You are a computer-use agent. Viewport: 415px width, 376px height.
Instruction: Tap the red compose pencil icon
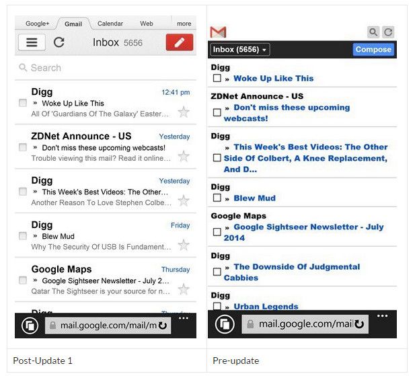[x=179, y=42]
